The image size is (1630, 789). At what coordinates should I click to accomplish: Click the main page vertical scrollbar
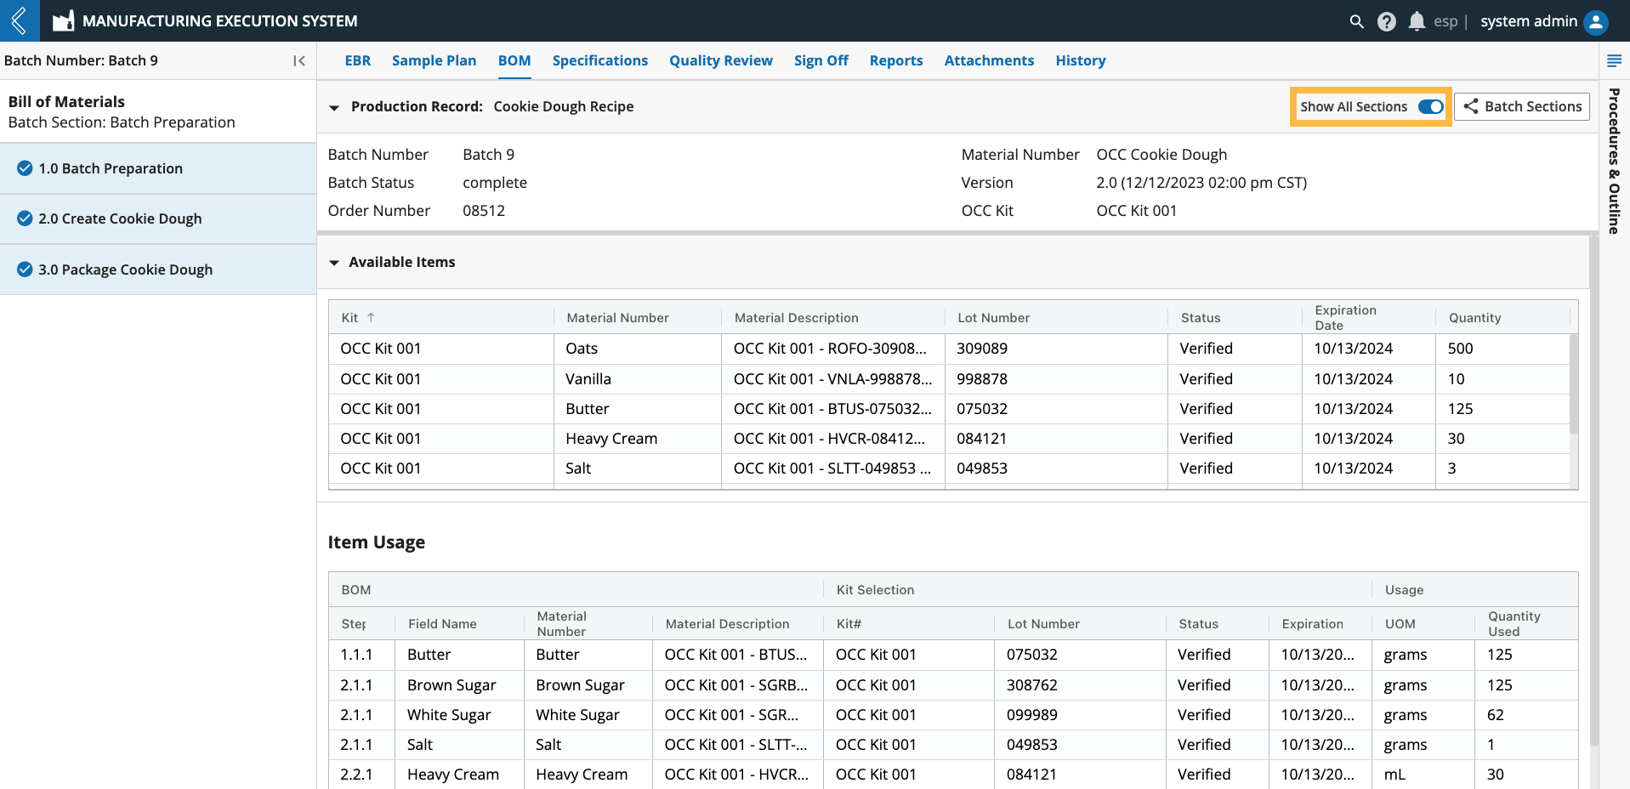click(x=1593, y=491)
